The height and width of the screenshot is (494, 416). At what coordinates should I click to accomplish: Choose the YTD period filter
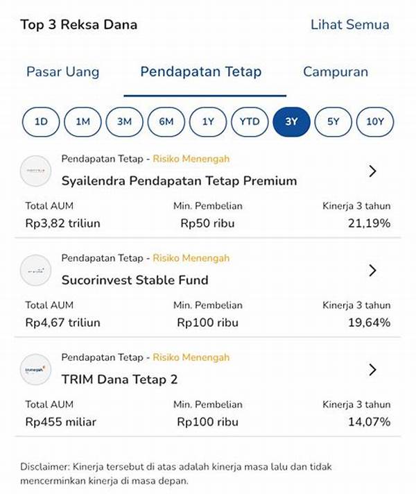pyautogui.click(x=250, y=121)
